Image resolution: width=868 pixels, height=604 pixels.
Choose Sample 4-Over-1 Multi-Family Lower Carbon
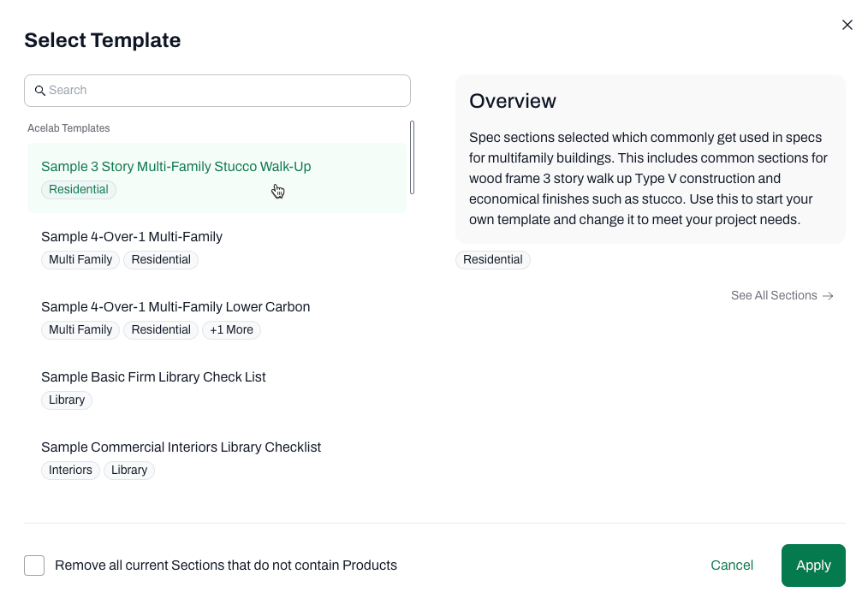217,318
